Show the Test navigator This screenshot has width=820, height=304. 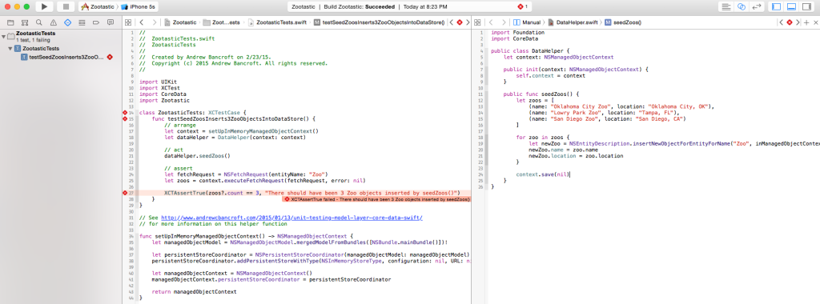click(x=67, y=22)
